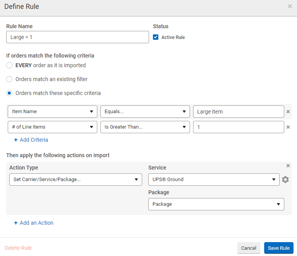Click the gear icon beside the Service dropdown
This screenshot has height=256, width=297.
click(285, 180)
